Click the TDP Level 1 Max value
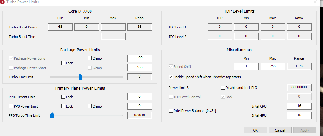Screen dimensions: 323x136 [273, 27]
